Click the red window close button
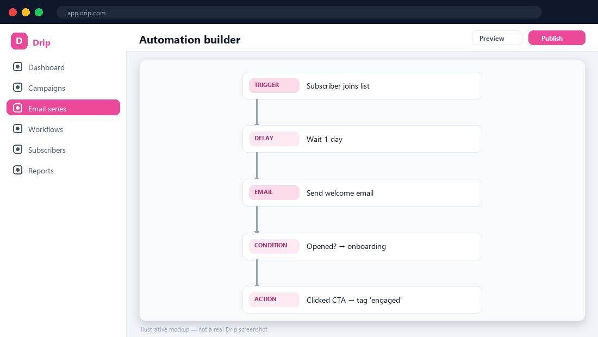The width and height of the screenshot is (598, 337). pyautogui.click(x=13, y=12)
